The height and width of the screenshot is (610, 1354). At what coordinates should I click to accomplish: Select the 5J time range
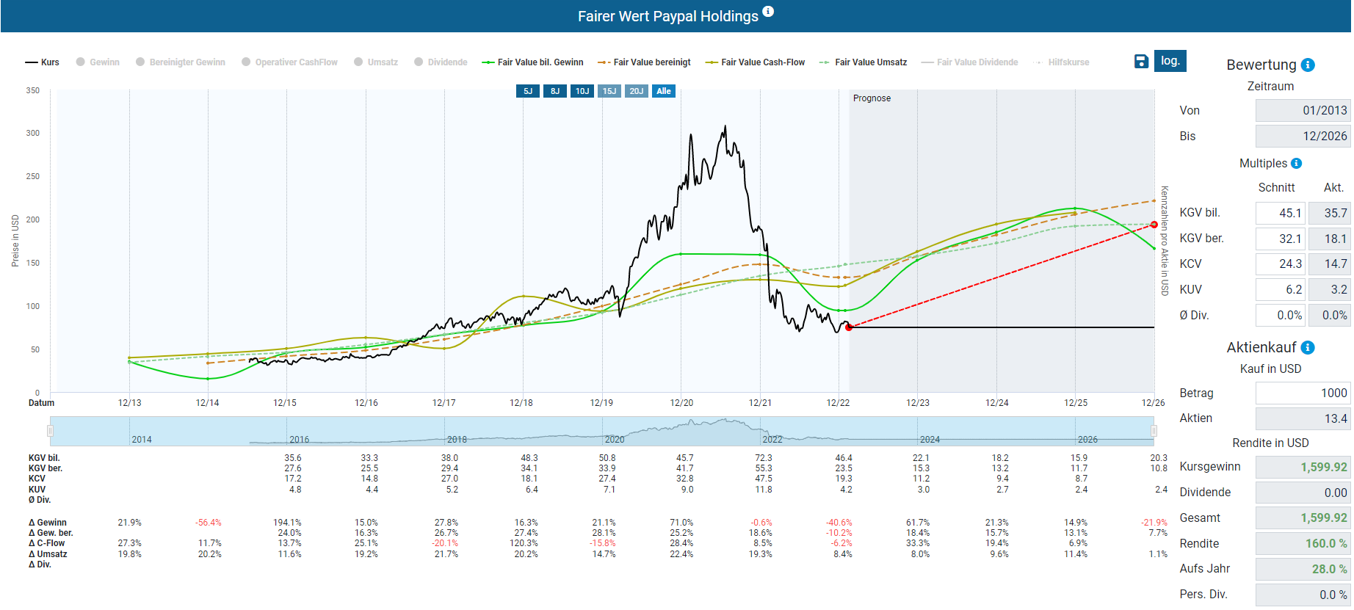[x=528, y=91]
